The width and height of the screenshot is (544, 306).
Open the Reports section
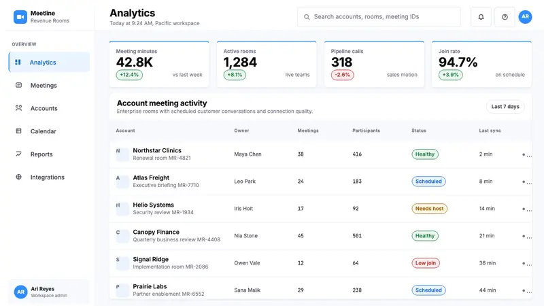point(49,154)
